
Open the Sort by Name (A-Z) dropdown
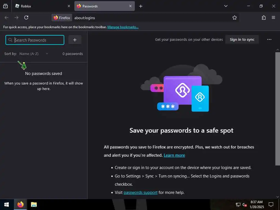click(x=34, y=54)
